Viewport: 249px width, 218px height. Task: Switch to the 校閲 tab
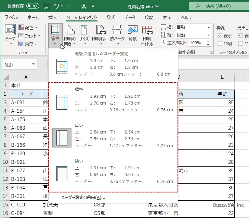(149, 17)
